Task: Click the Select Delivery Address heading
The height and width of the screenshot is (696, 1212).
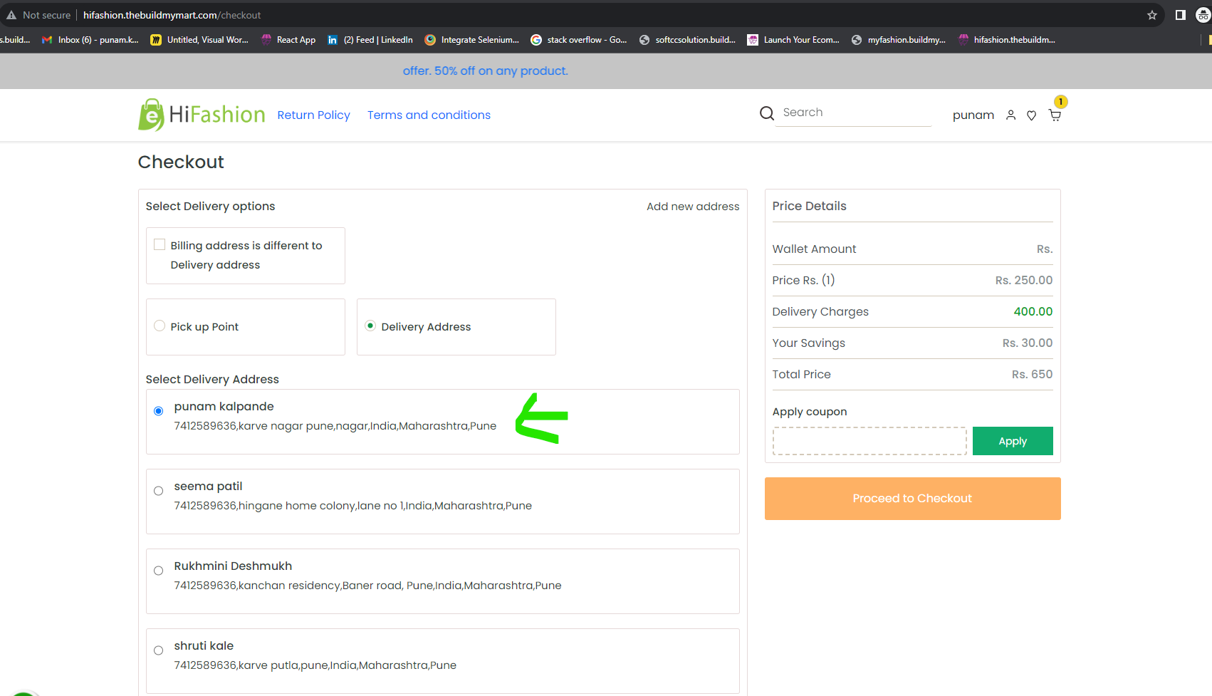Action: point(212,379)
